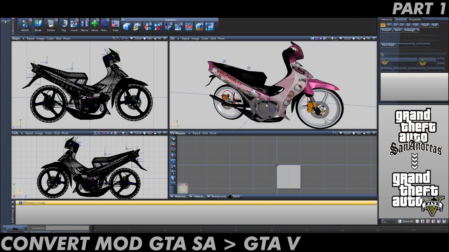This screenshot has height=252, width=449.
Task: Expand the Background panel
Action: [217, 197]
